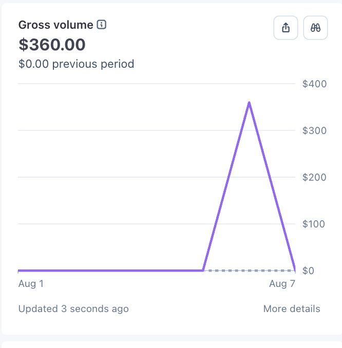The height and width of the screenshot is (348, 342).
Task: Click the Aug 1 axis label
Action: (x=31, y=284)
